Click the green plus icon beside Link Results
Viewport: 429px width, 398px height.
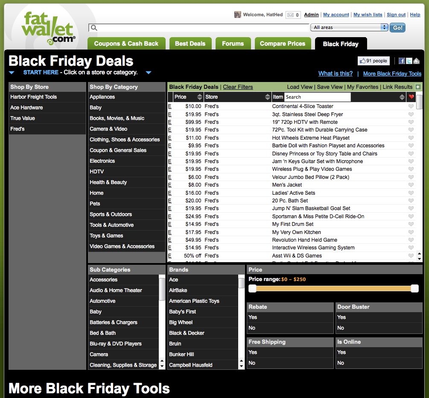click(418, 87)
